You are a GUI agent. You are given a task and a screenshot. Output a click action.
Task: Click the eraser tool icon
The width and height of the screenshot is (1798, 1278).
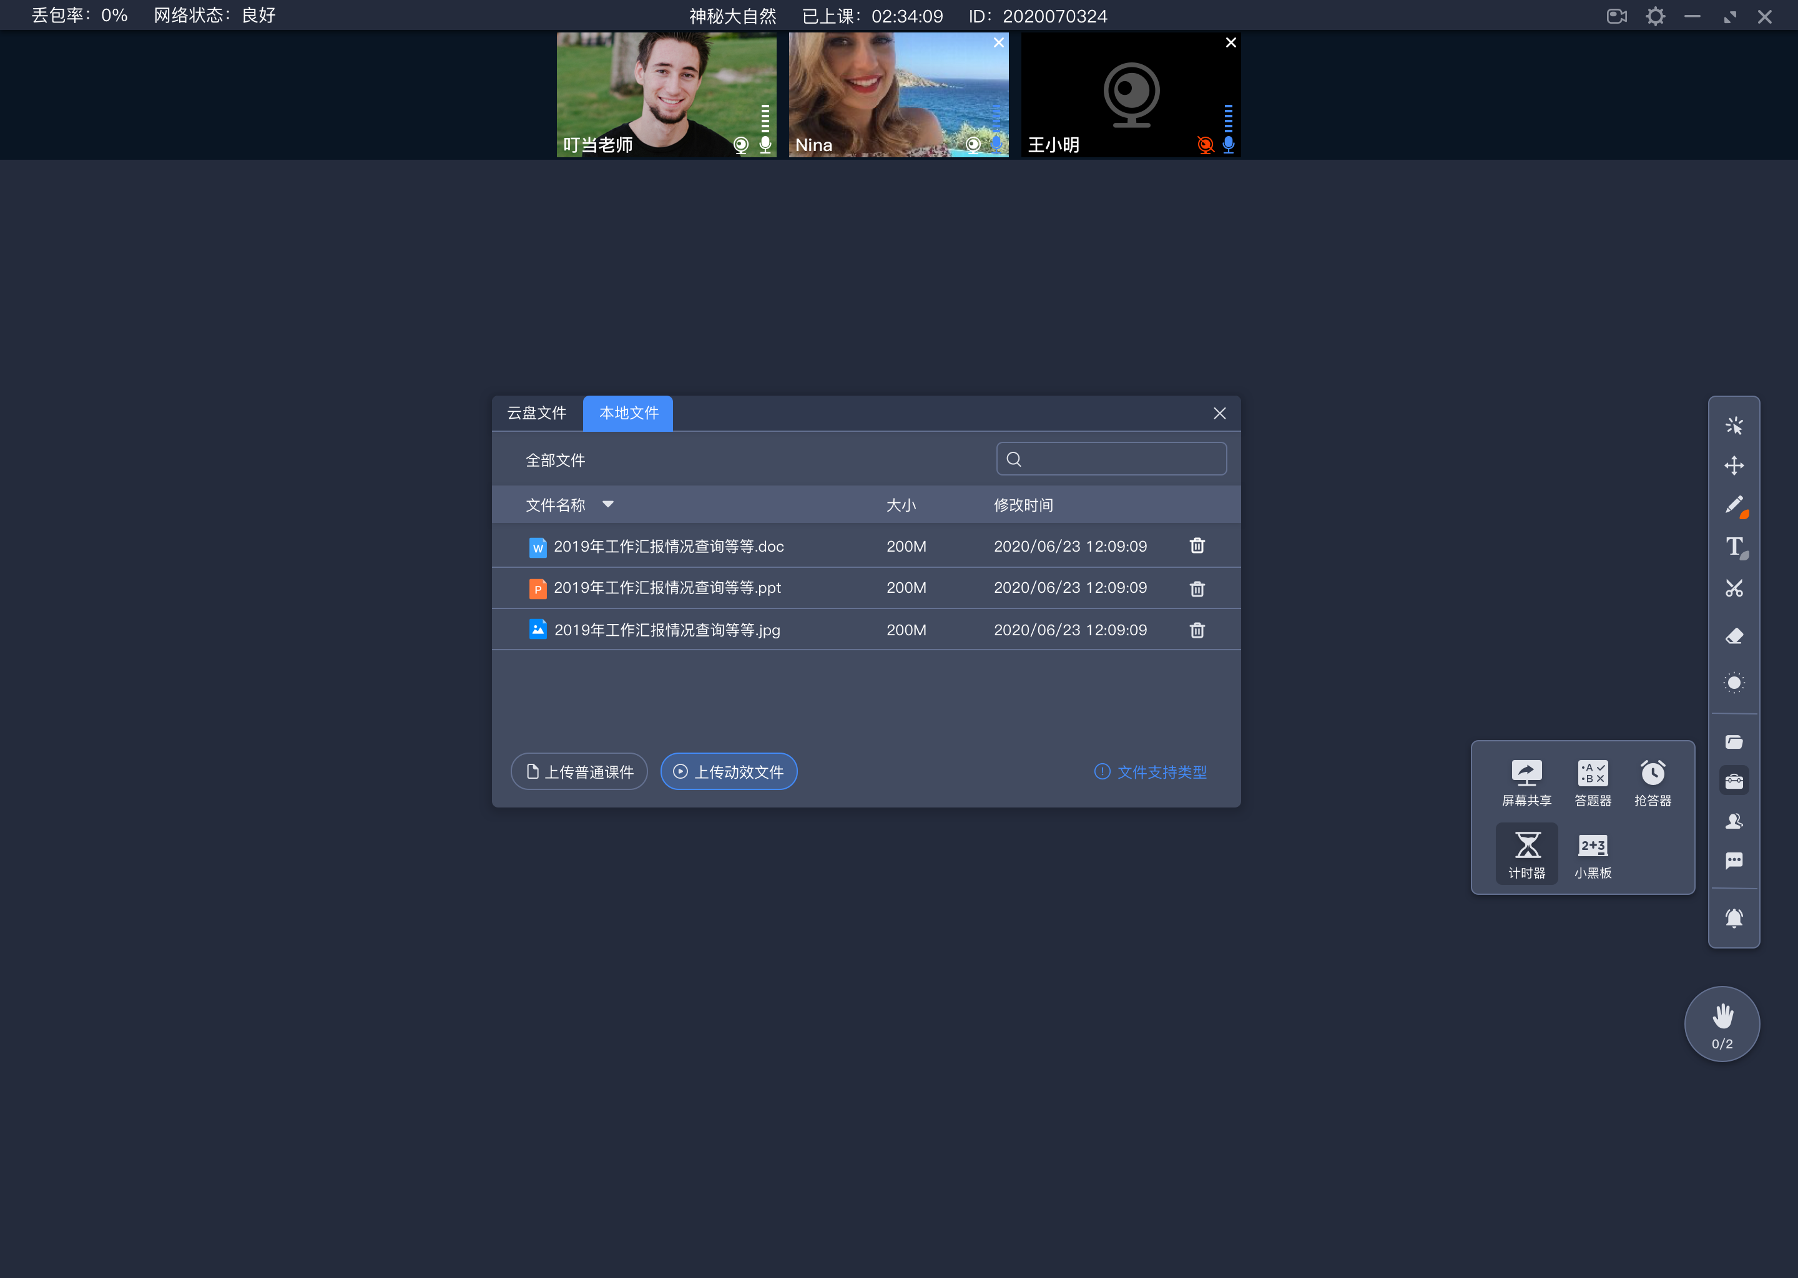pyautogui.click(x=1734, y=635)
